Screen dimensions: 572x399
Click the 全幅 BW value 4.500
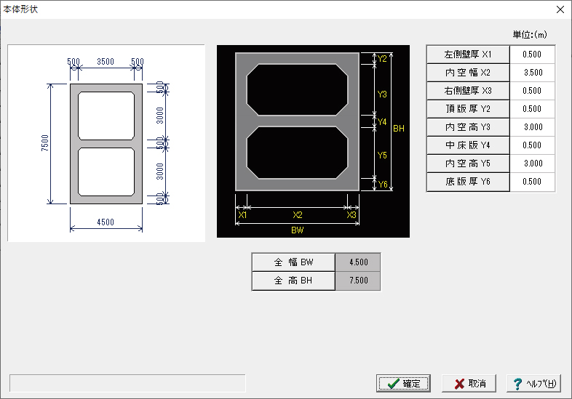tap(358, 262)
